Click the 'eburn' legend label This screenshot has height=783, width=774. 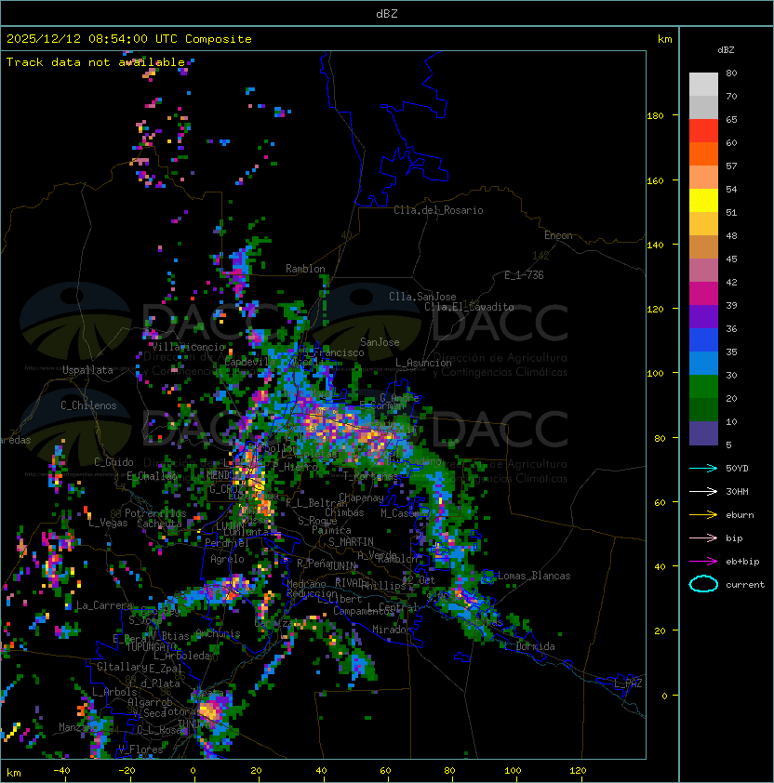pos(740,515)
